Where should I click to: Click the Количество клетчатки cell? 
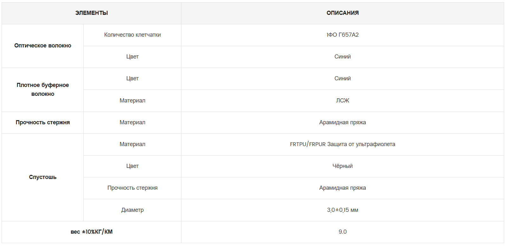click(x=132, y=35)
